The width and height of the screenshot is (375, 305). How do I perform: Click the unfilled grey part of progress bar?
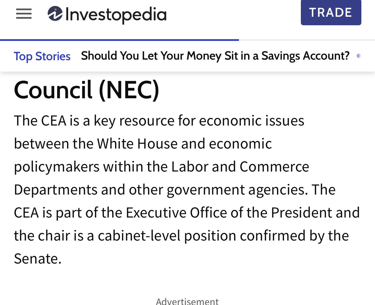point(307,40)
